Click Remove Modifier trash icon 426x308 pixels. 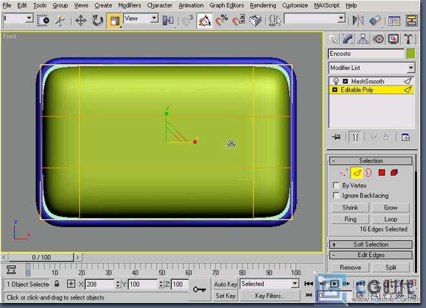click(387, 137)
